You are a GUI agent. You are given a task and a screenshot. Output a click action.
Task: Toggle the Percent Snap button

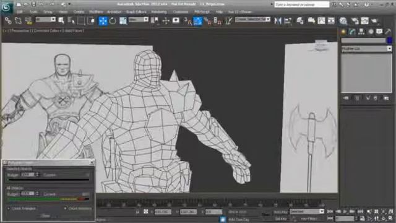[x=208, y=20]
